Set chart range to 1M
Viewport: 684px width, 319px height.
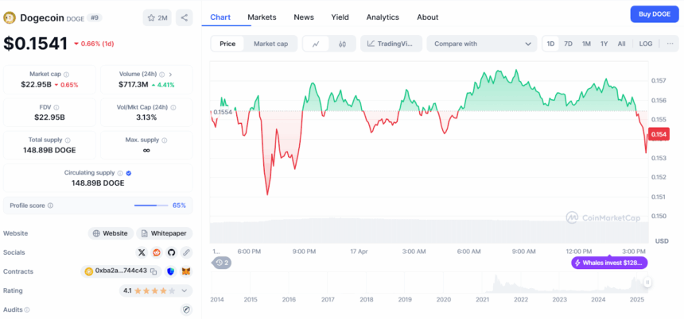[x=586, y=44]
